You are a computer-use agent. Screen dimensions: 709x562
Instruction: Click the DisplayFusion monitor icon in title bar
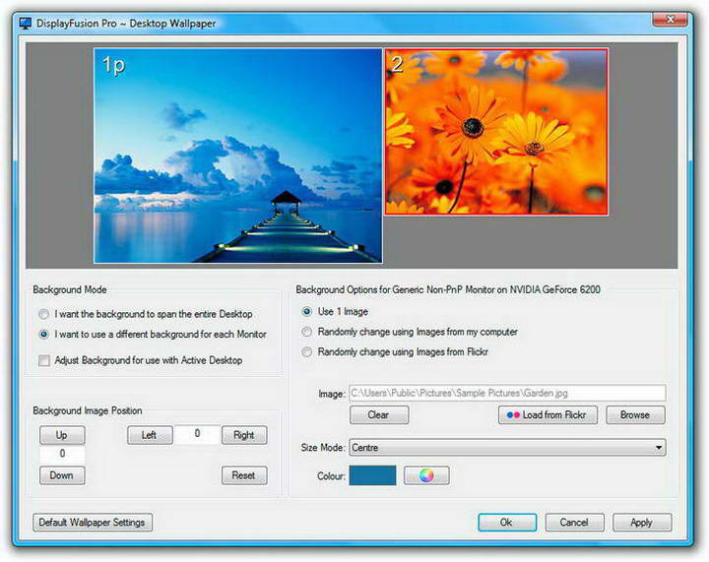point(26,24)
